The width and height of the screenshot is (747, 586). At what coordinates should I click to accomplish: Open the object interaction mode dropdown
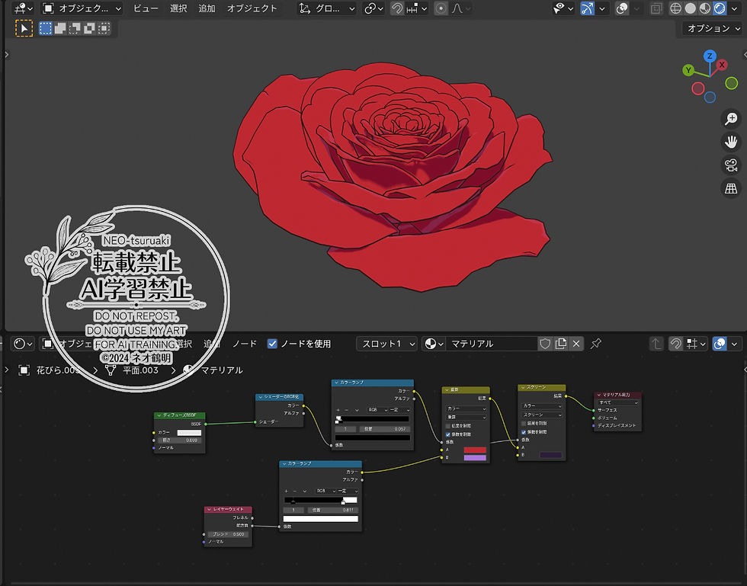(x=82, y=8)
